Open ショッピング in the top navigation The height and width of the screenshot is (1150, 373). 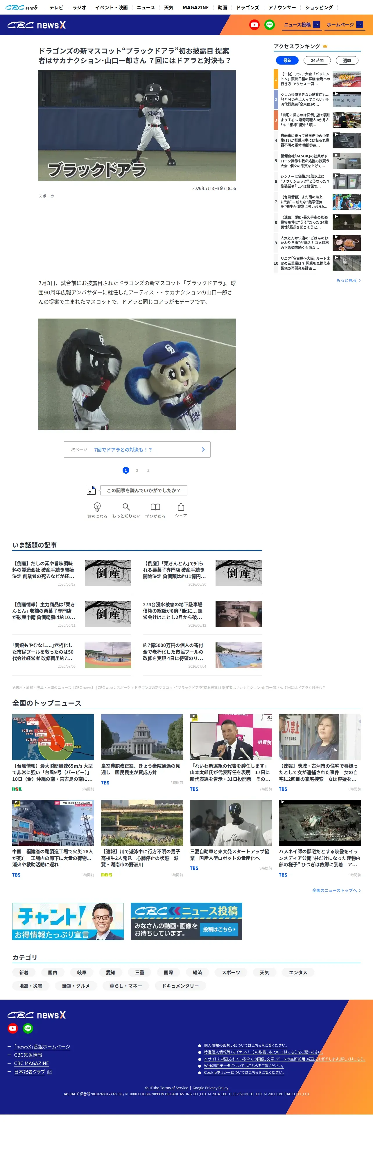pyautogui.click(x=319, y=8)
